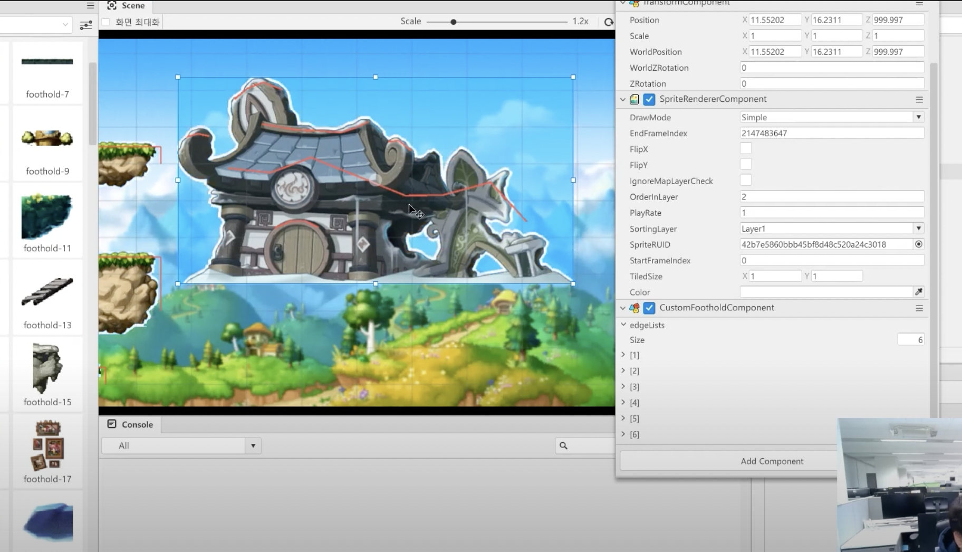The height and width of the screenshot is (552, 962).
Task: Click the SpriteRendererComponent image icon
Action: [634, 99]
